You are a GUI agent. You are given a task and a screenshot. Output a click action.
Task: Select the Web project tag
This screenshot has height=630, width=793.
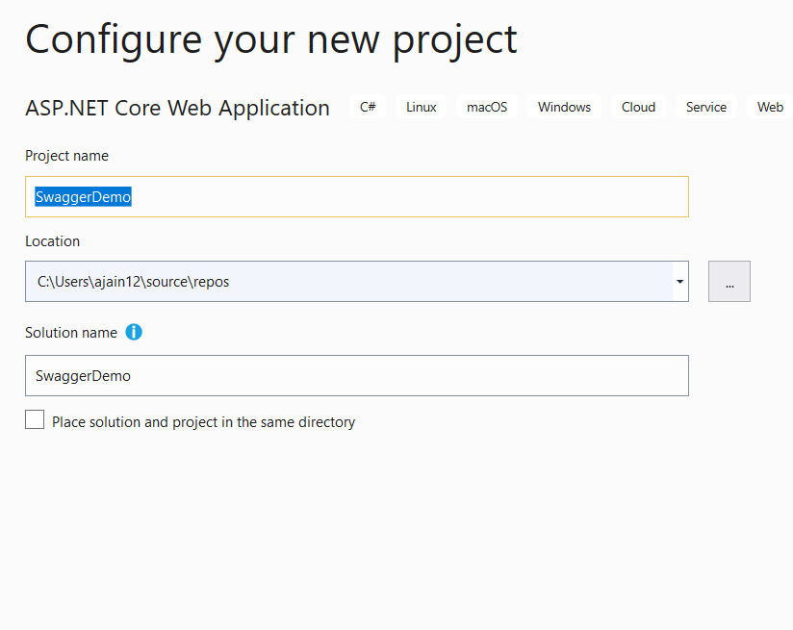[769, 107]
